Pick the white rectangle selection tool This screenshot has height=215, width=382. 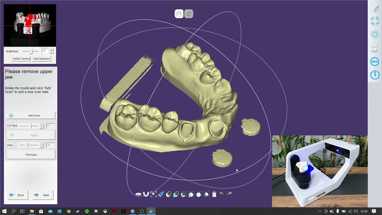pos(199,194)
